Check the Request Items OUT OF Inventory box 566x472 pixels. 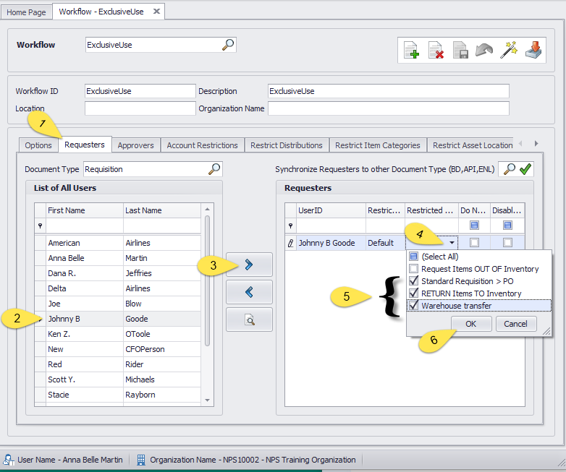click(413, 269)
